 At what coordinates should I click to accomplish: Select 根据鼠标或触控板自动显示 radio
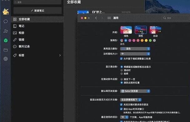pos(122,67)
